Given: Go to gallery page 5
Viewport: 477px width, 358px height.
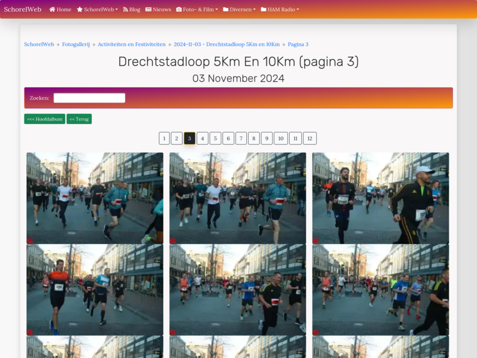Looking at the screenshot, I should 215,138.
